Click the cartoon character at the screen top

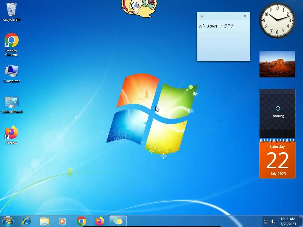point(139,8)
